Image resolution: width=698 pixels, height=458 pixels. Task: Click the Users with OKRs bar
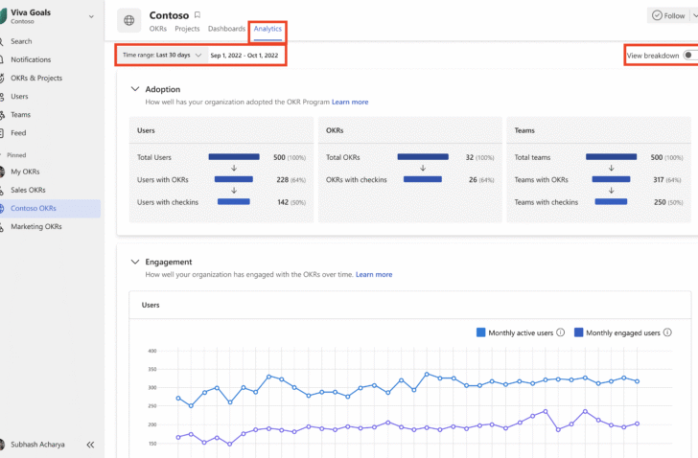(234, 179)
